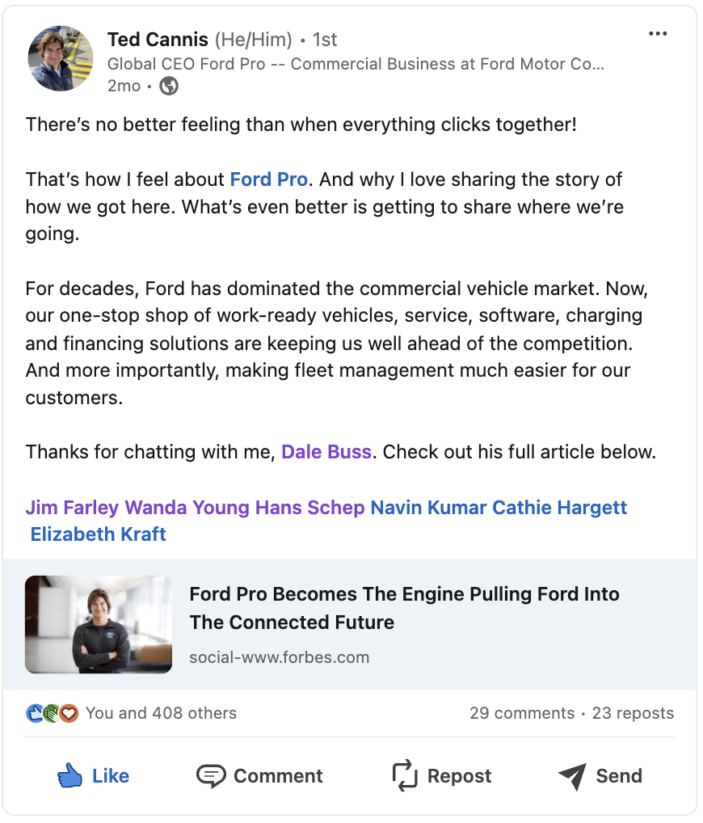Image resolution: width=703 pixels, height=823 pixels.
Task: Toggle the thumbs-up Like button
Action: tap(94, 776)
